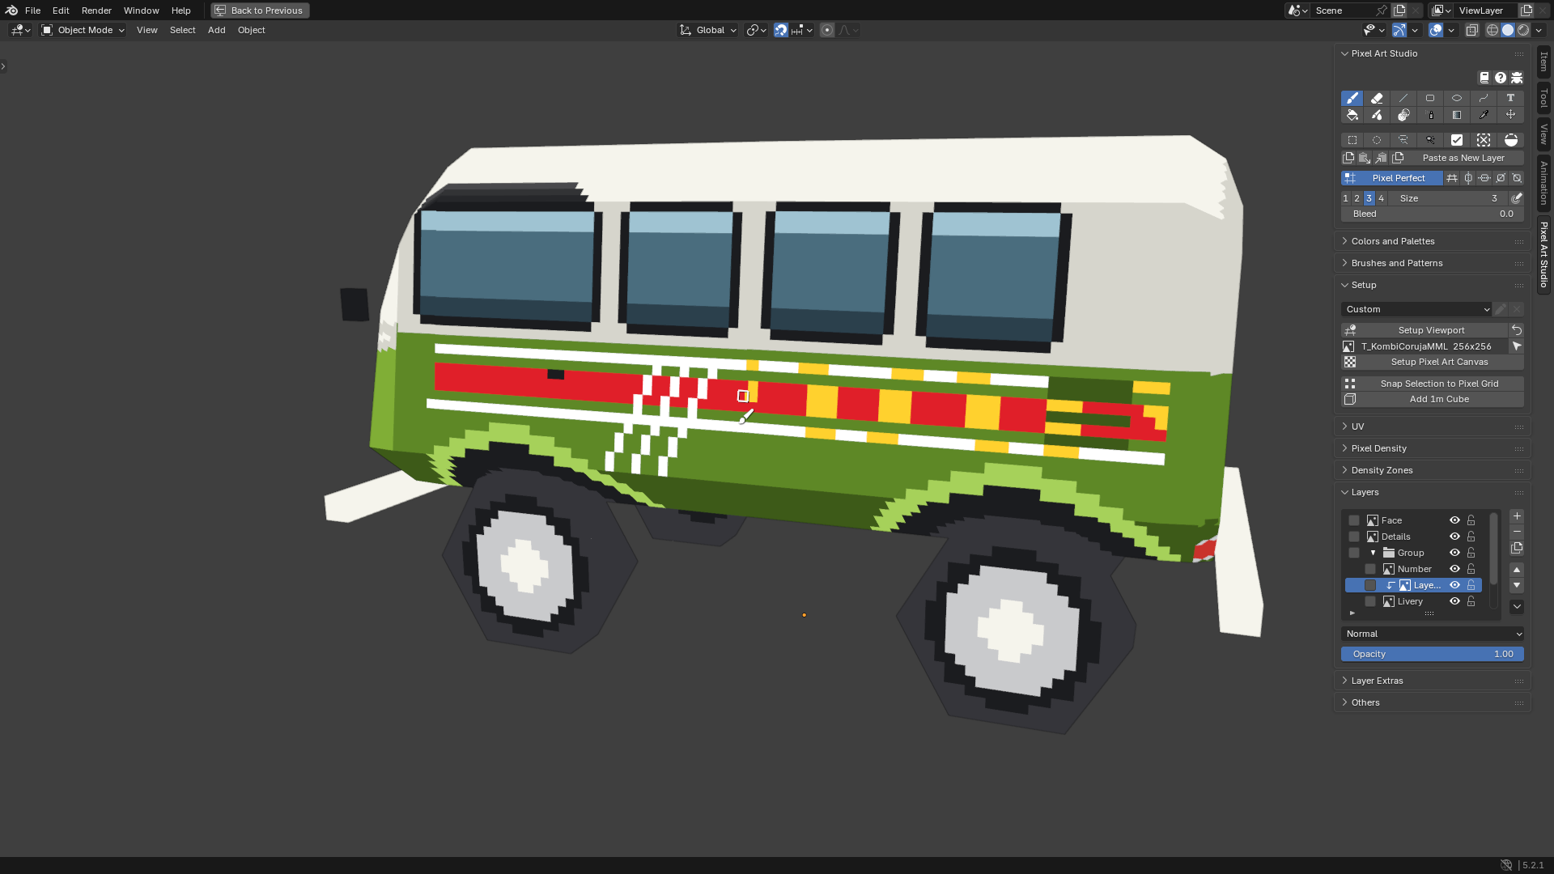Open the Render menu

96,11
